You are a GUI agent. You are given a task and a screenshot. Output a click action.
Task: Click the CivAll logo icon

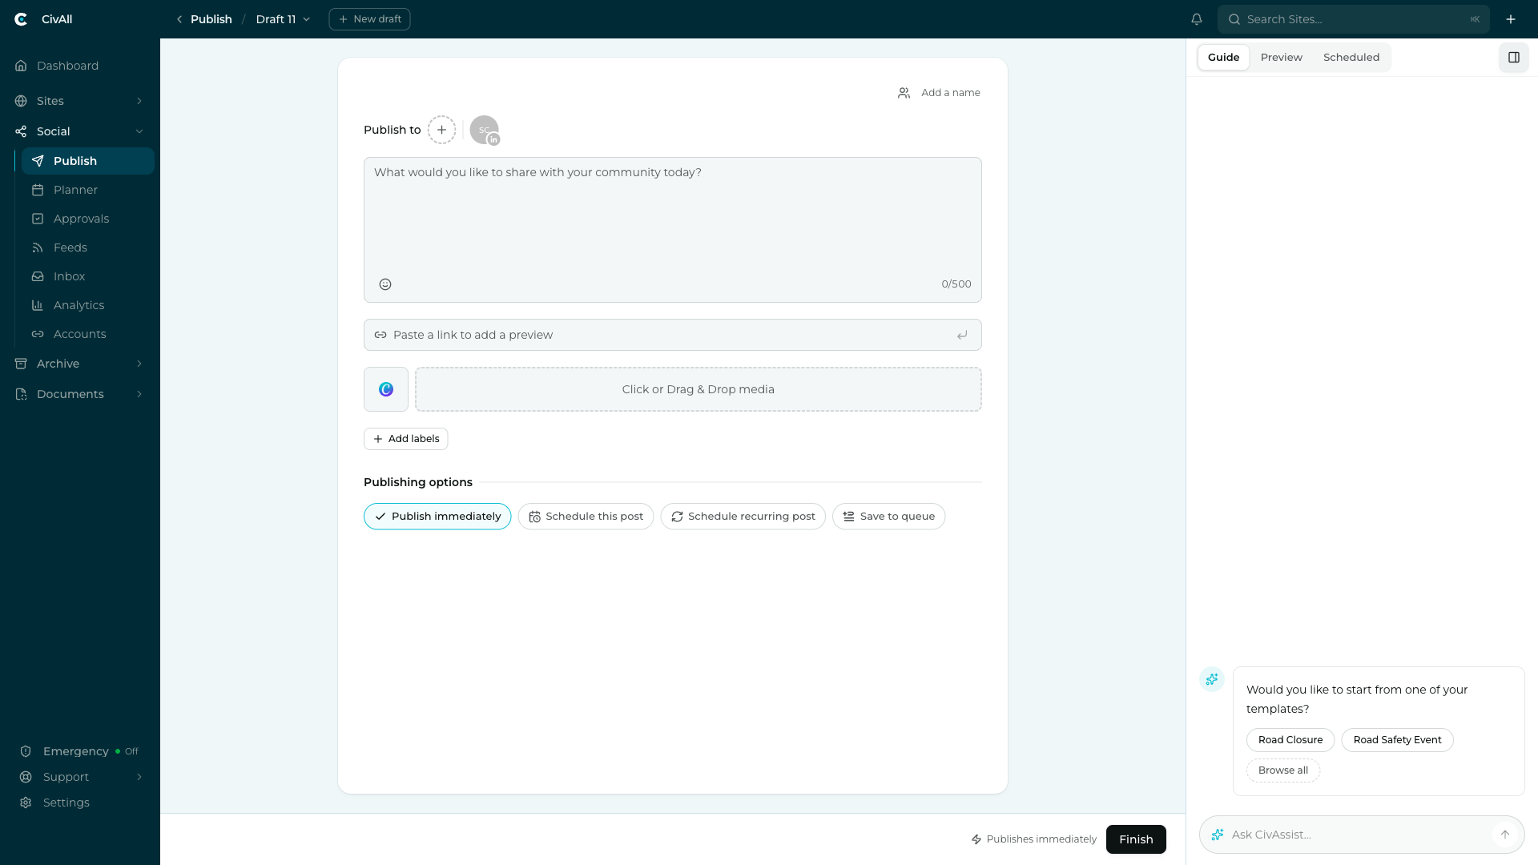22,19
